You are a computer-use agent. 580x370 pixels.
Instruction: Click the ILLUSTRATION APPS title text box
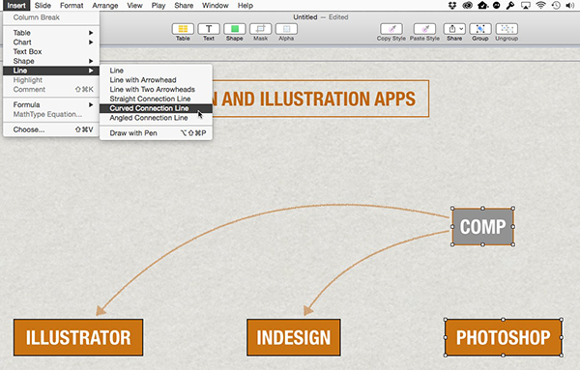[x=320, y=99]
